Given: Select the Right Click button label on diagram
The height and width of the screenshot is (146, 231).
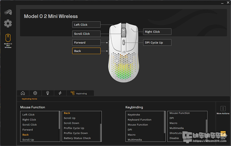Looking at the screenshot, I should (x=157, y=32).
